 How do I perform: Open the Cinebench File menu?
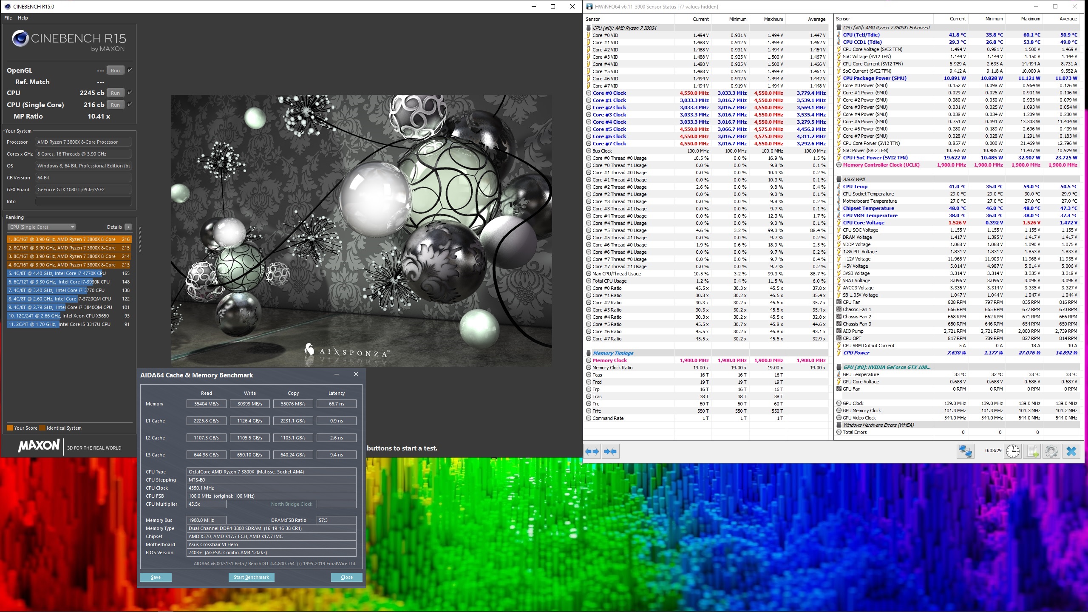[8, 18]
